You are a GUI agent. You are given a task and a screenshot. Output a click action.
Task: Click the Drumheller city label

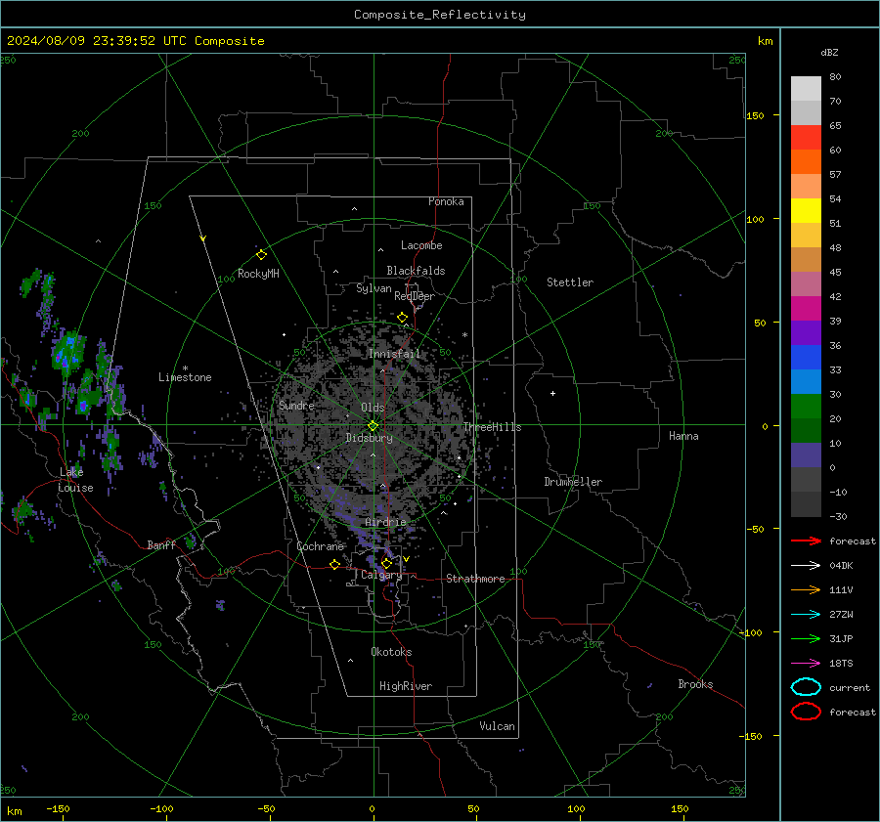(573, 482)
